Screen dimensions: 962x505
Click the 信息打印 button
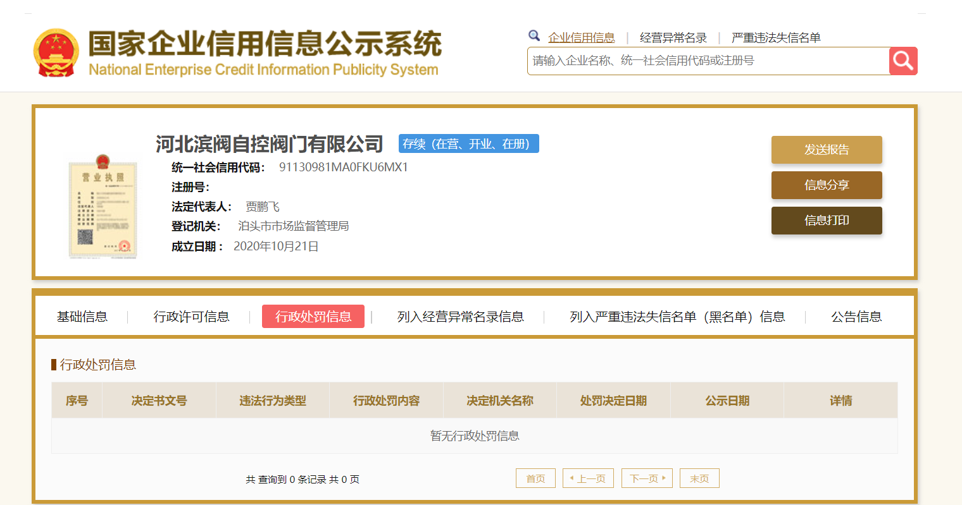(x=827, y=221)
